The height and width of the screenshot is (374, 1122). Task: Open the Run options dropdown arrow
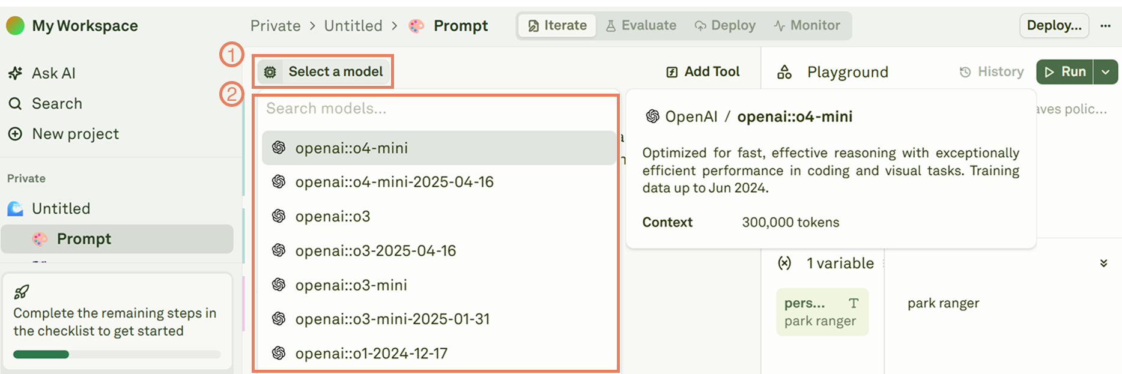pyautogui.click(x=1106, y=72)
